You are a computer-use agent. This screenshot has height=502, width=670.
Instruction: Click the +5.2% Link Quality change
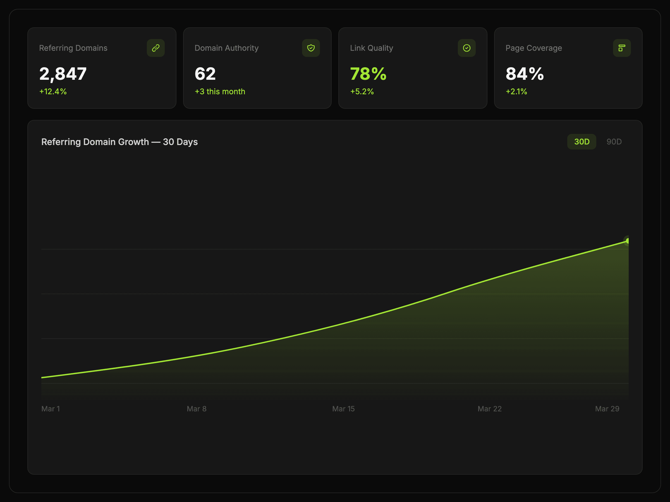(x=362, y=91)
